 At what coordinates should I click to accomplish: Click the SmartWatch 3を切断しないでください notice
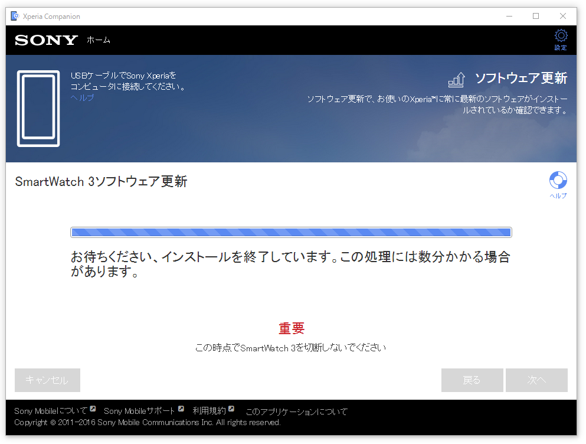click(290, 348)
